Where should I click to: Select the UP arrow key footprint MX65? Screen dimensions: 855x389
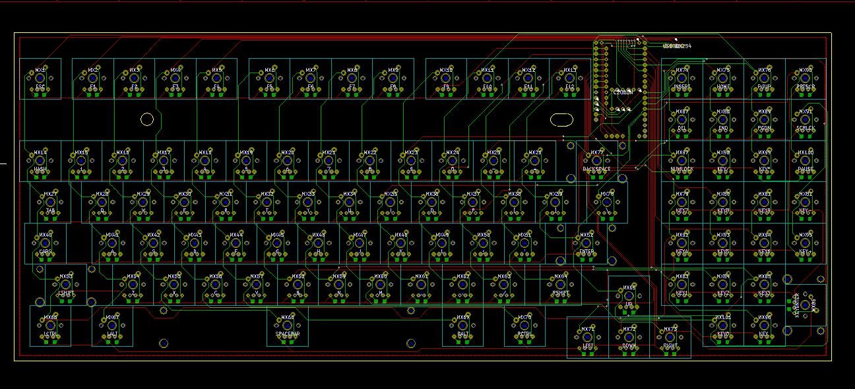coord(629,297)
